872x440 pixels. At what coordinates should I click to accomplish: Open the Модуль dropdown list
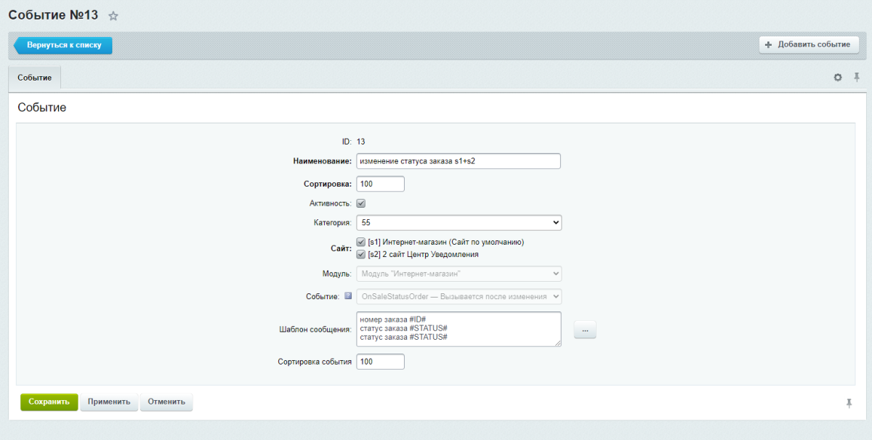(x=459, y=274)
